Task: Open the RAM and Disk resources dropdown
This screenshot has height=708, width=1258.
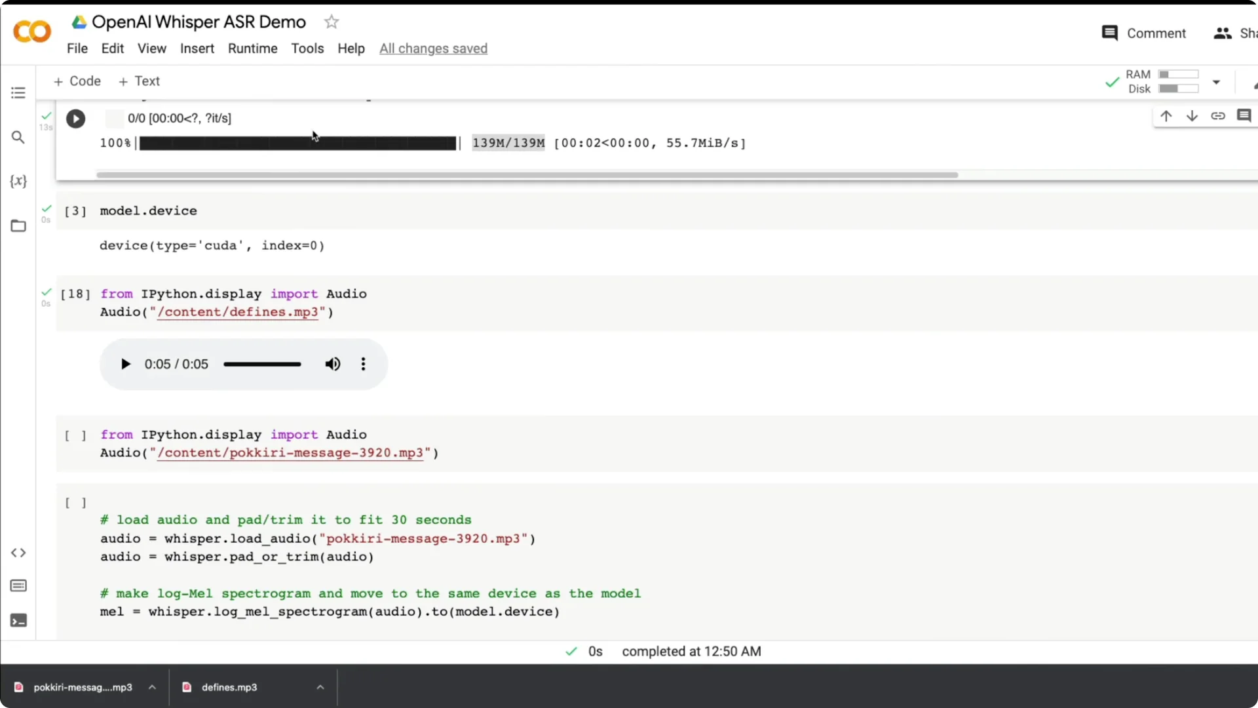Action: 1217,82
